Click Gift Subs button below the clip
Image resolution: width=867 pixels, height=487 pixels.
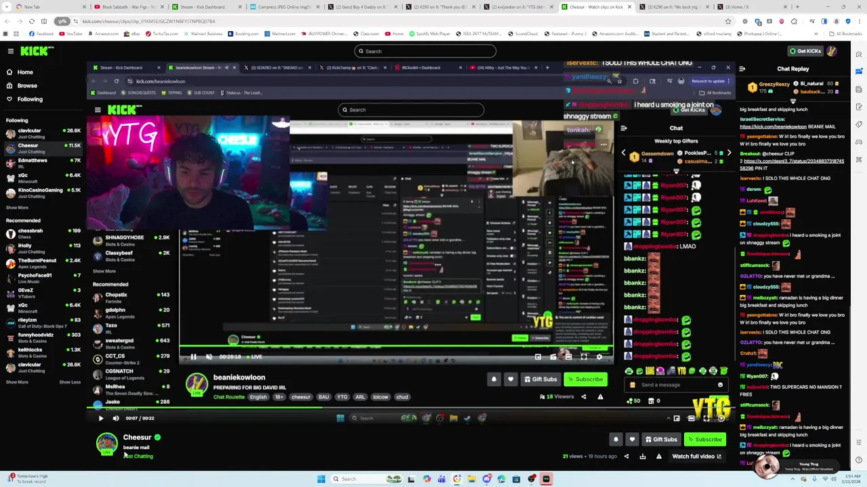[660, 440]
